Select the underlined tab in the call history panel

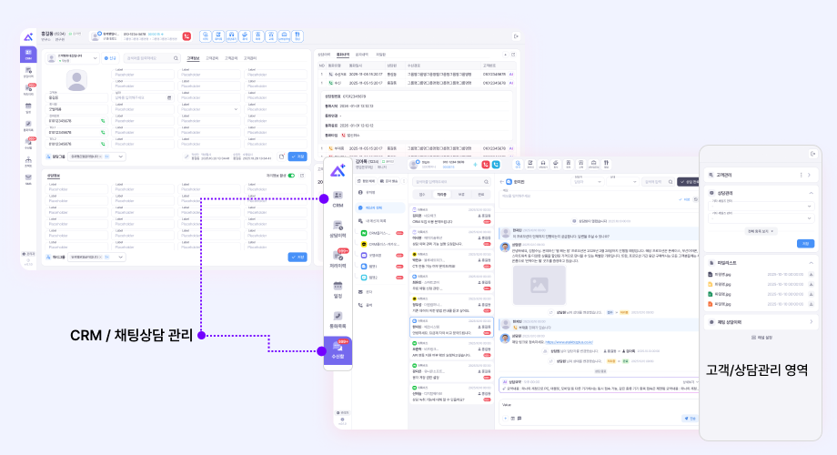(342, 55)
